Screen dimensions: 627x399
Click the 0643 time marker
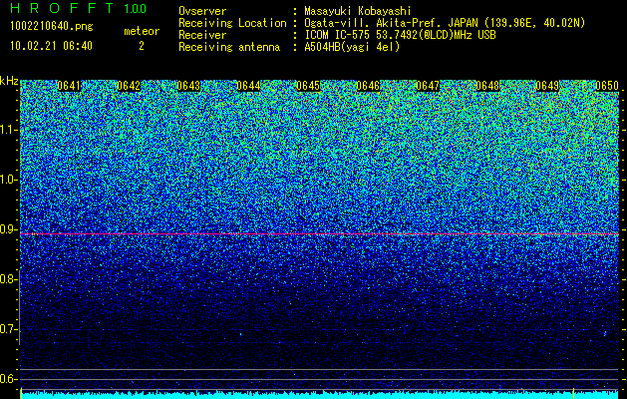[188, 86]
